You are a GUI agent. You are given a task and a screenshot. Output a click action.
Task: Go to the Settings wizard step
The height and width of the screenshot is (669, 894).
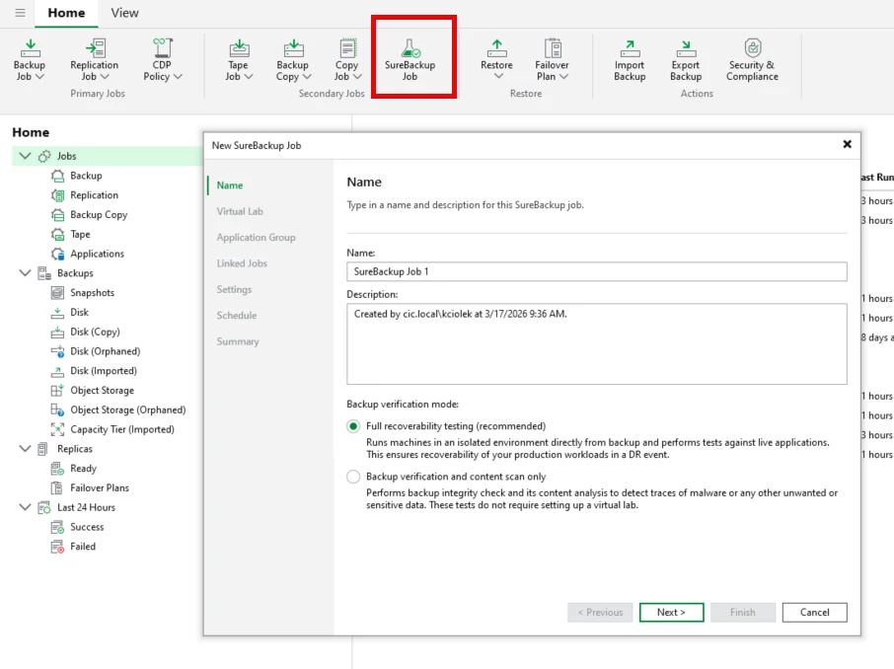click(x=234, y=289)
